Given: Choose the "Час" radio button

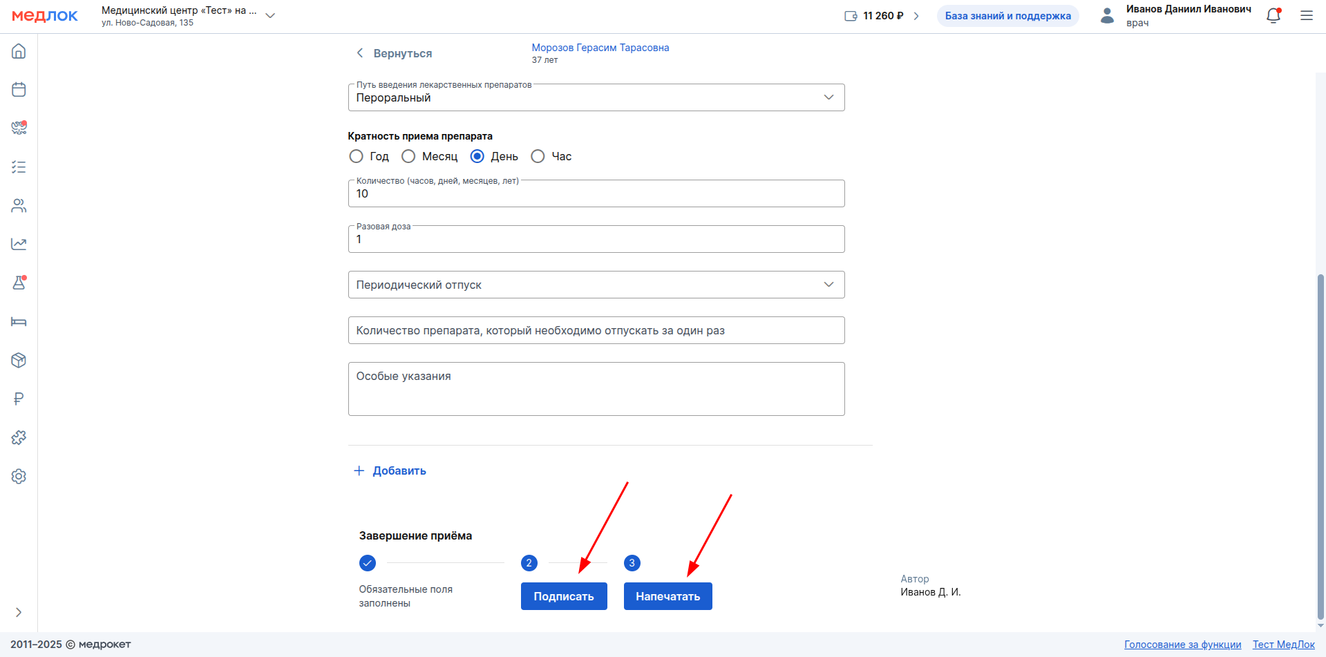Looking at the screenshot, I should point(538,157).
